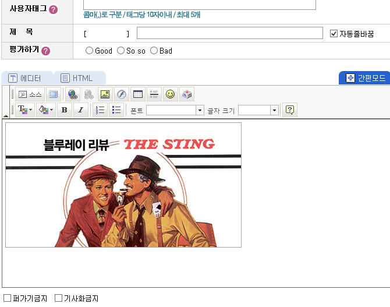Open the text color dropdown
Screen dimensions: 390x307
click(x=25, y=110)
